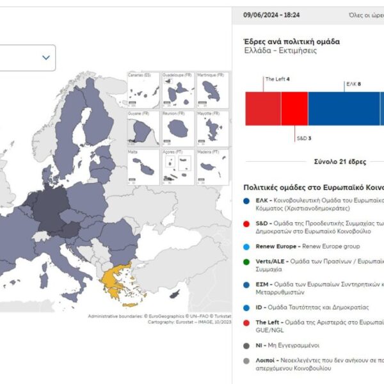384x384 pixels.
Task: Click the 'NI - Μη Εγγεγραμμένοι' legend entry
Action: tap(287, 346)
